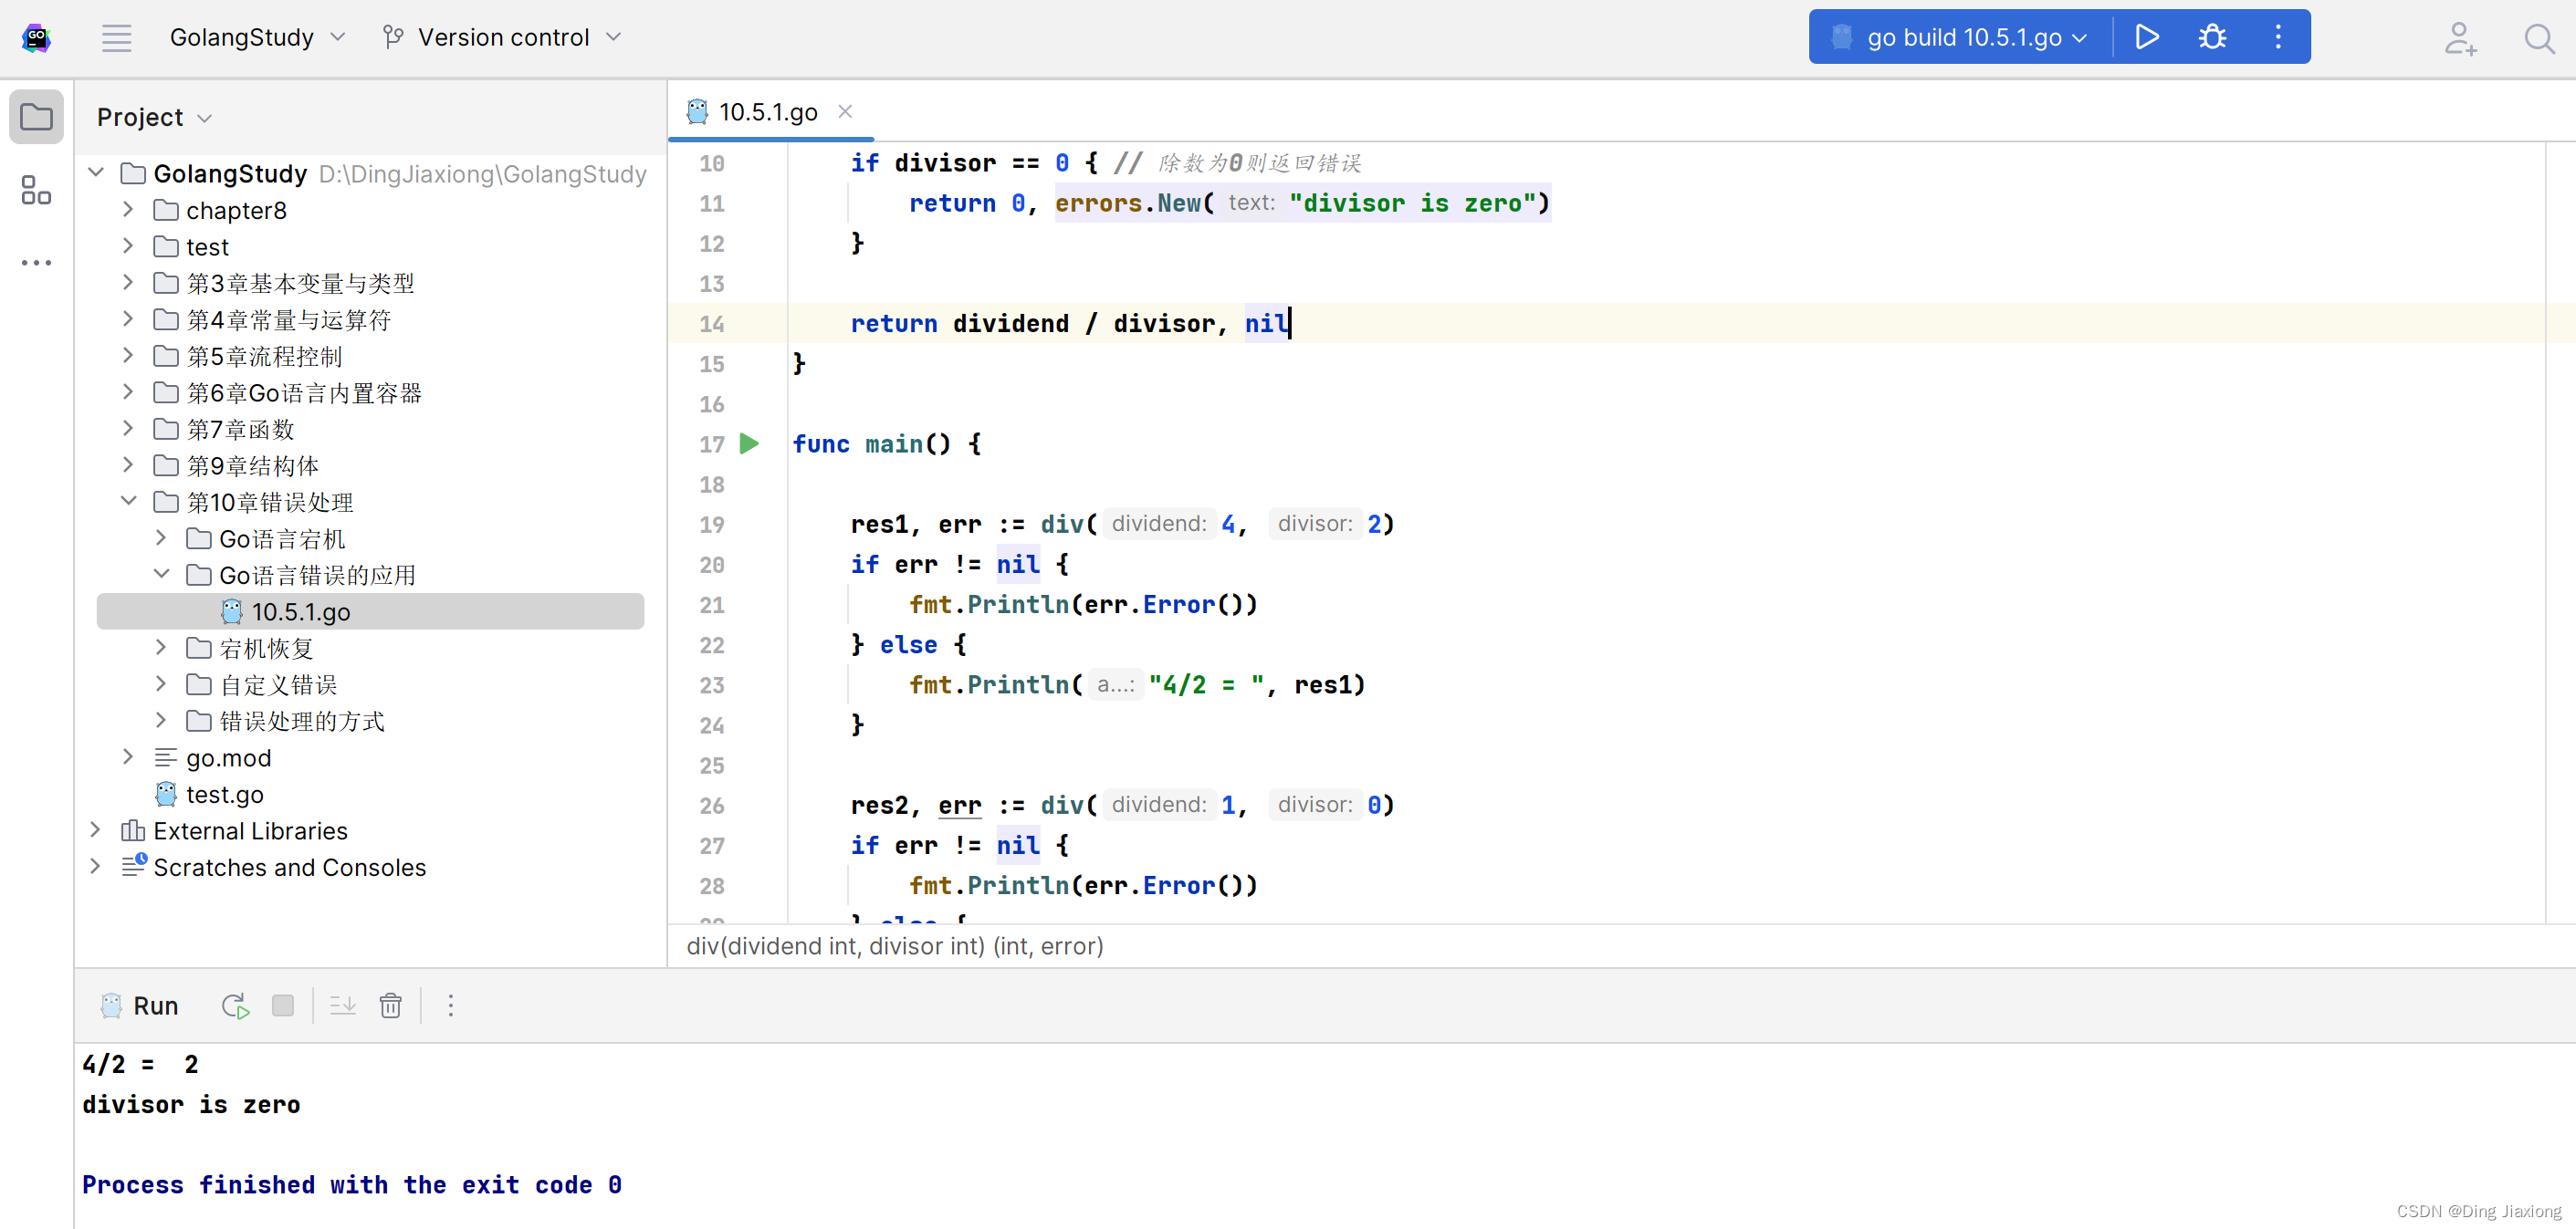The width and height of the screenshot is (2576, 1229).
Task: Open the Version control dropdown
Action: coord(502,38)
